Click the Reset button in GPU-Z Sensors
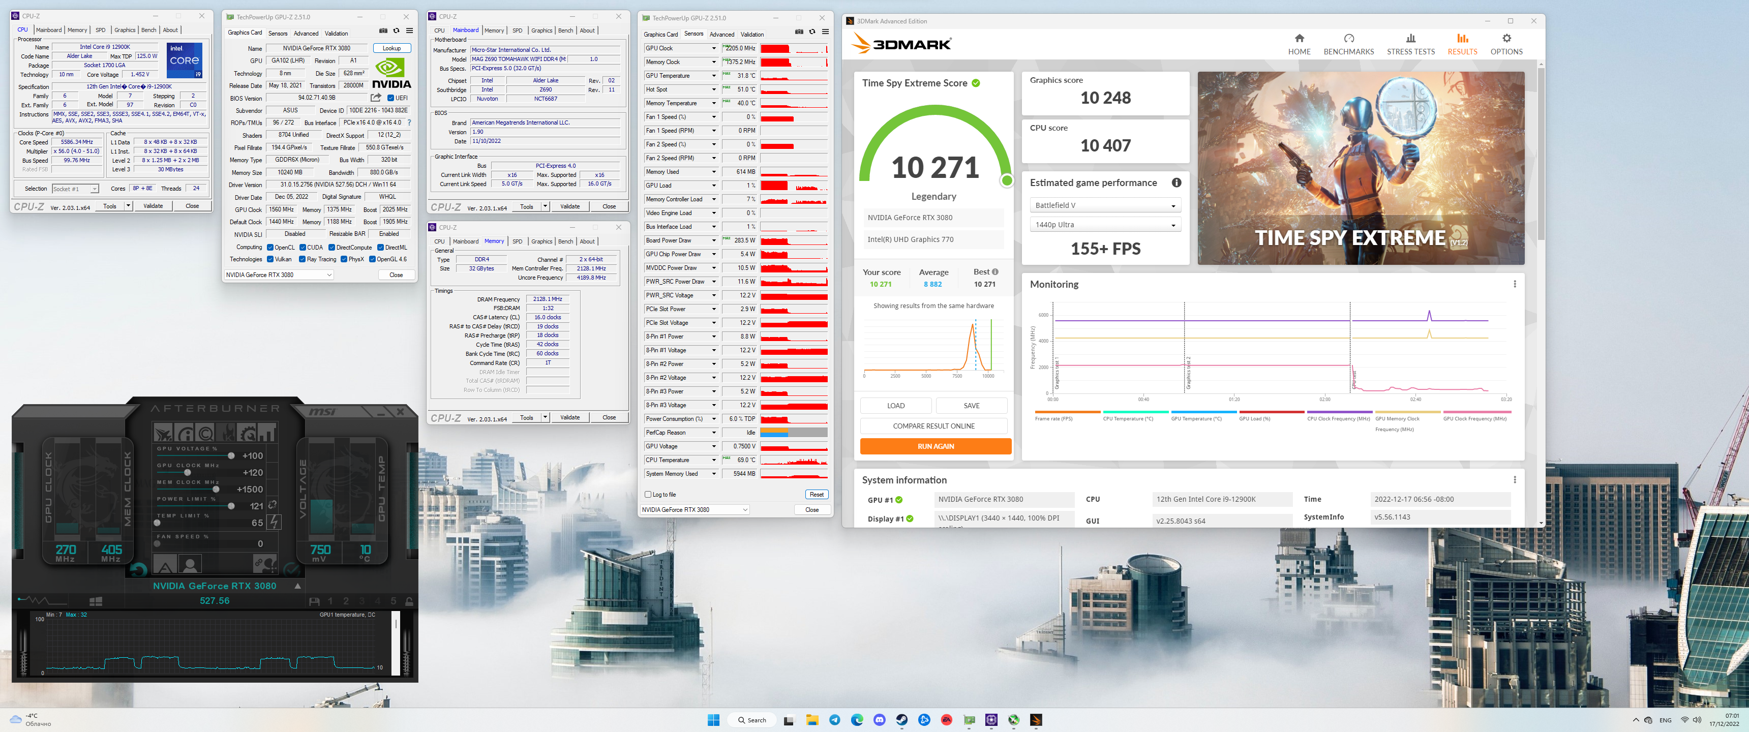Image resolution: width=1749 pixels, height=732 pixels. click(817, 494)
